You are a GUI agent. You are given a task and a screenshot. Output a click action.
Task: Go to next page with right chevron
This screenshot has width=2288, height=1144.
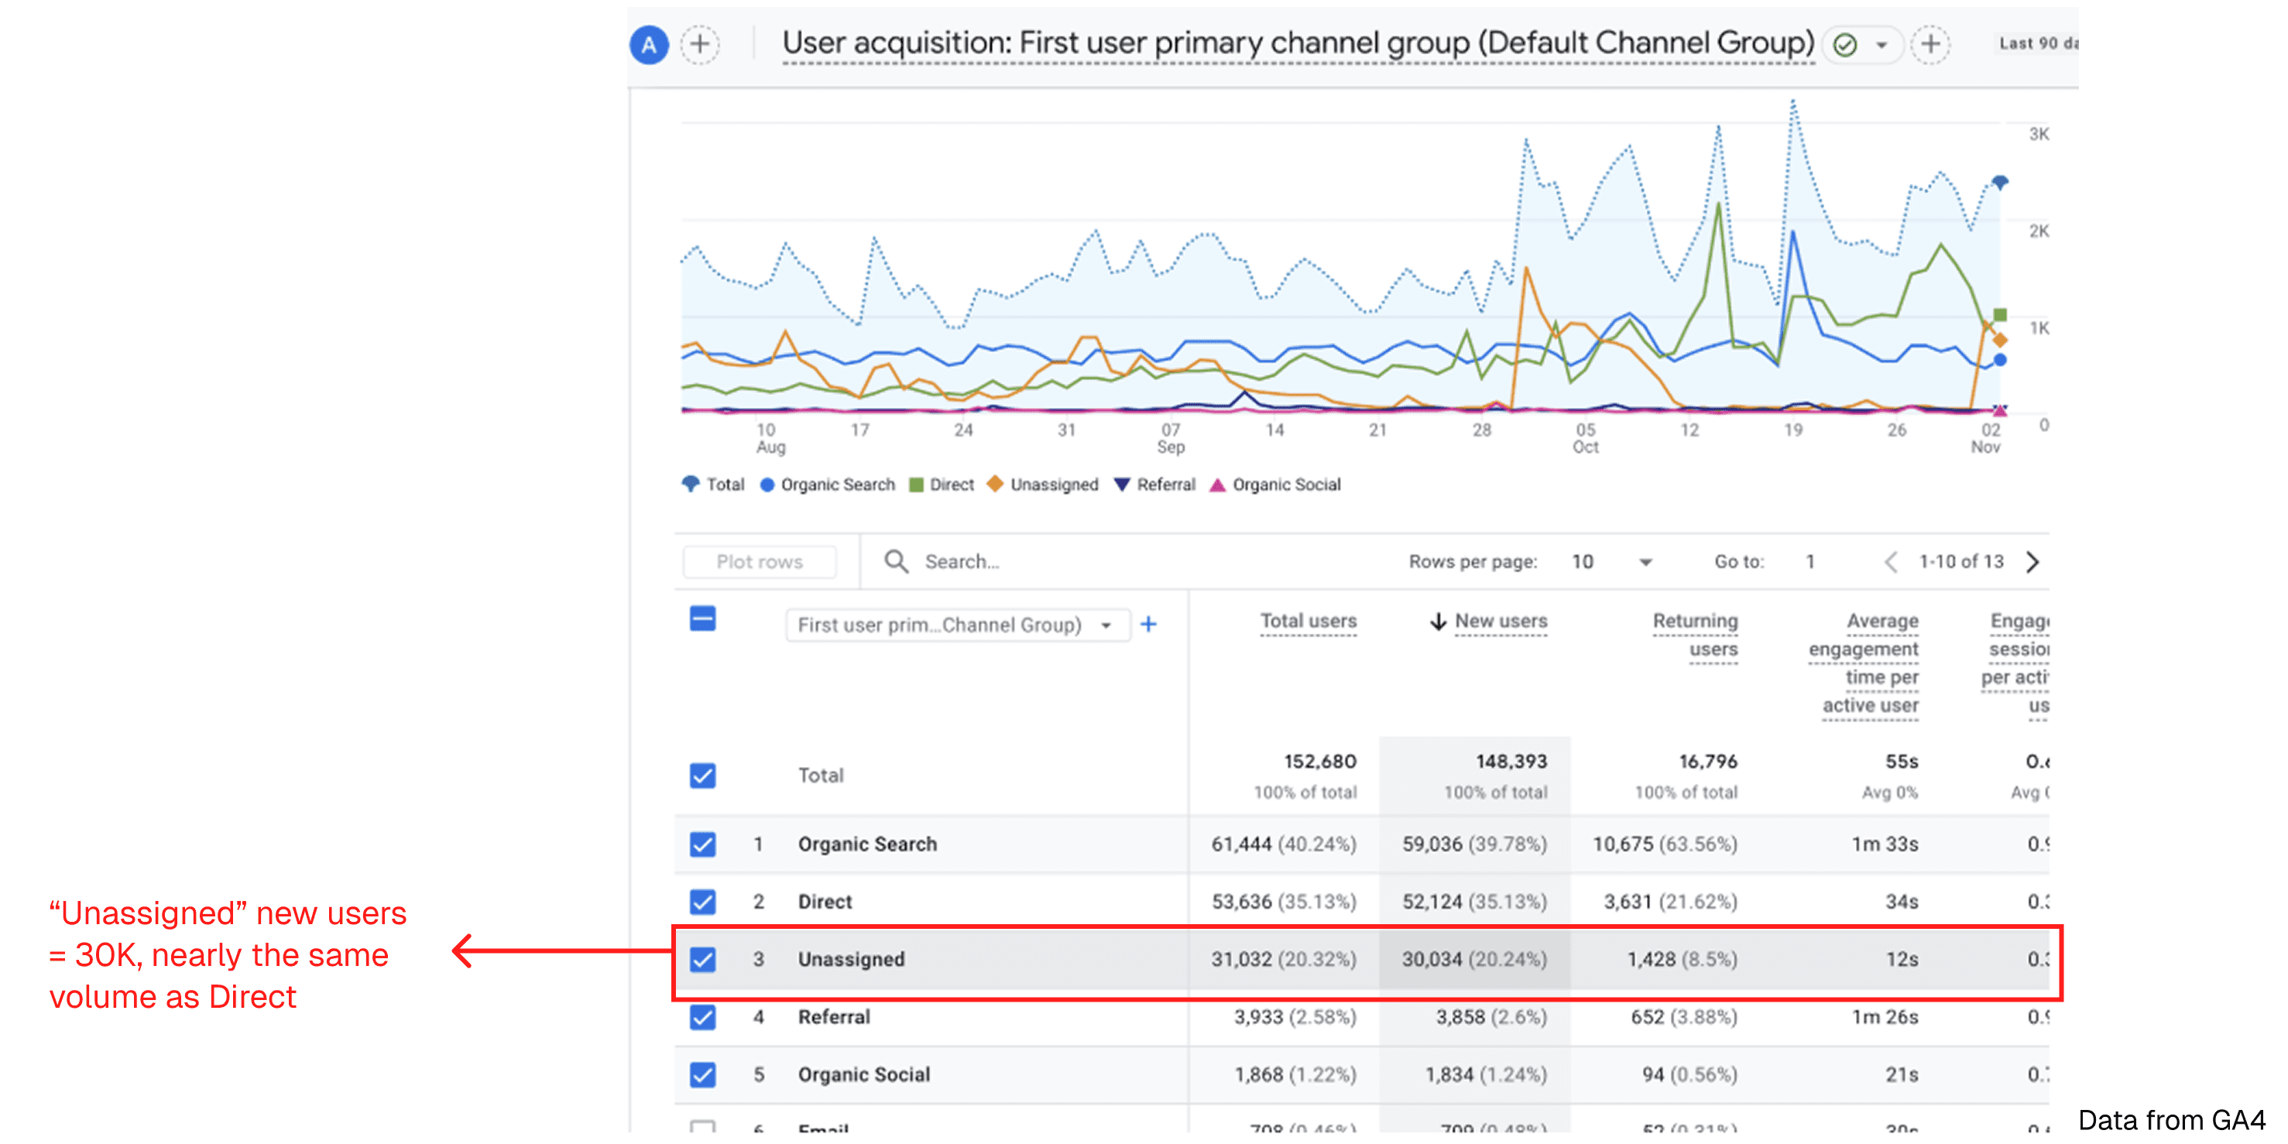click(2032, 561)
